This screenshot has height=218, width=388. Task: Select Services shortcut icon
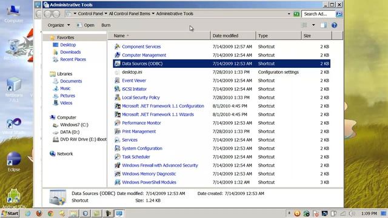pyautogui.click(x=117, y=140)
